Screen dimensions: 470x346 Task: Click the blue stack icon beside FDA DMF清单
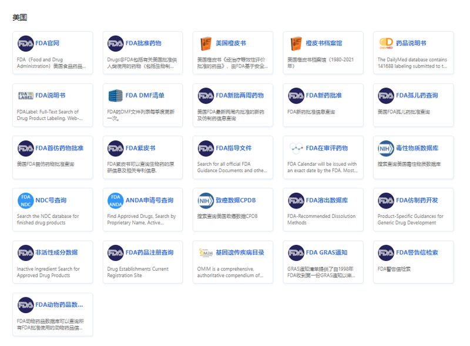116,96
